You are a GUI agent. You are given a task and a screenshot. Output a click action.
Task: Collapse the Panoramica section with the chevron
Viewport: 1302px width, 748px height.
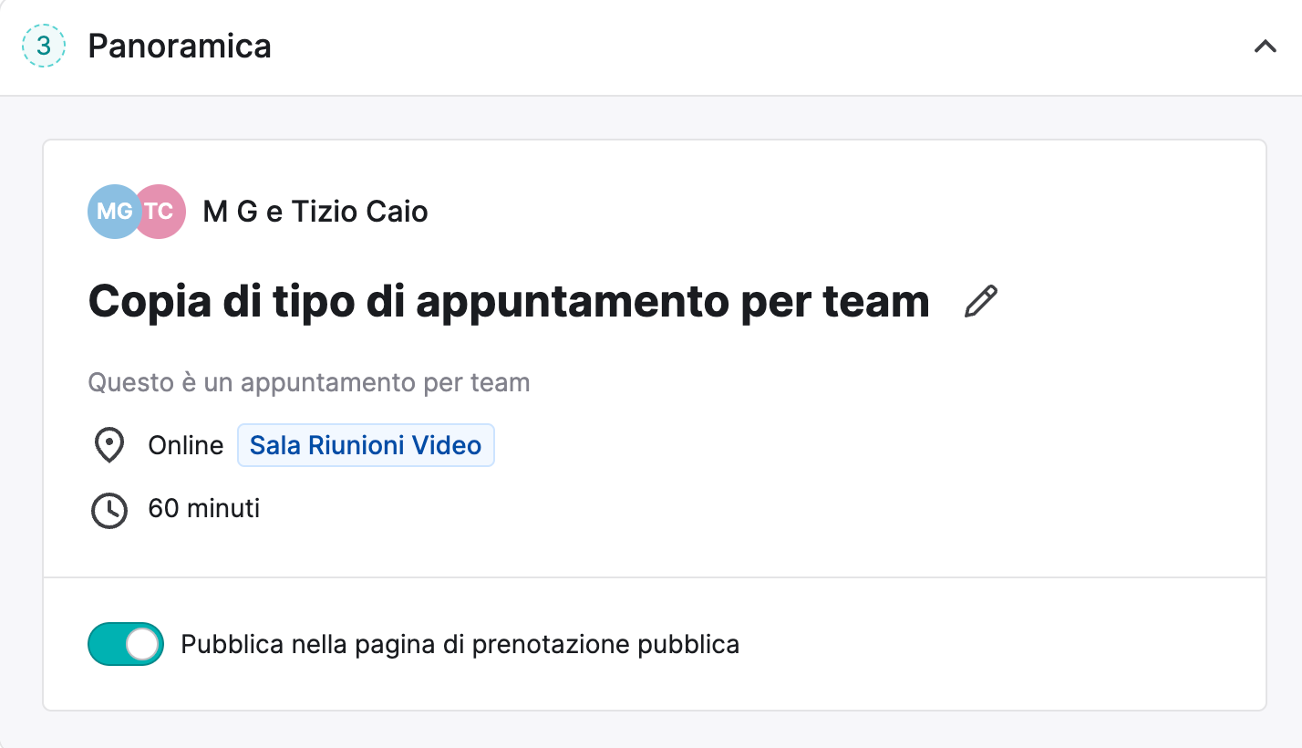pyautogui.click(x=1265, y=47)
